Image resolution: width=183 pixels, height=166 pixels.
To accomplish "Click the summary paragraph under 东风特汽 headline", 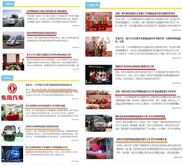I will (x=52, y=134).
